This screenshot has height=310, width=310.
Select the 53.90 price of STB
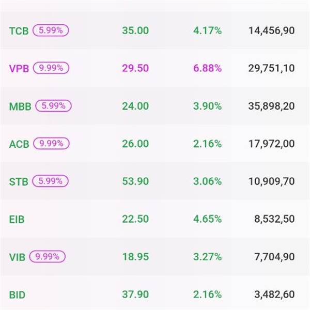(x=135, y=182)
